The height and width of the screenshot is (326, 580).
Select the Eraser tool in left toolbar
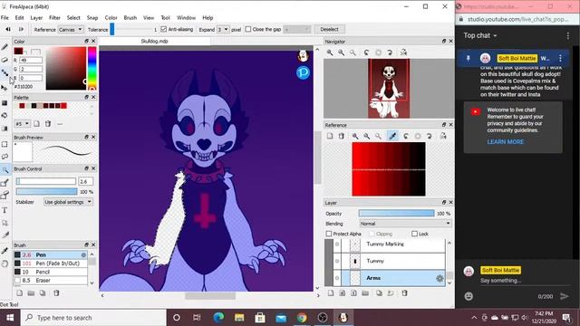pos(5,60)
